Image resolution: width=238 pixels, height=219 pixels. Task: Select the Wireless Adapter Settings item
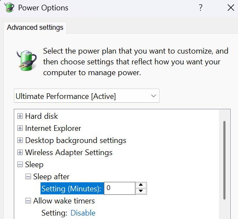(69, 152)
